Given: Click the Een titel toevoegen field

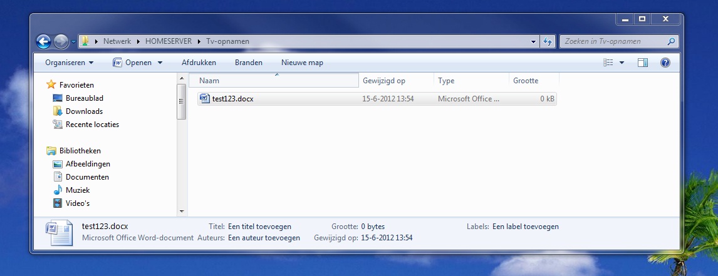Looking at the screenshot, I should tap(259, 227).
